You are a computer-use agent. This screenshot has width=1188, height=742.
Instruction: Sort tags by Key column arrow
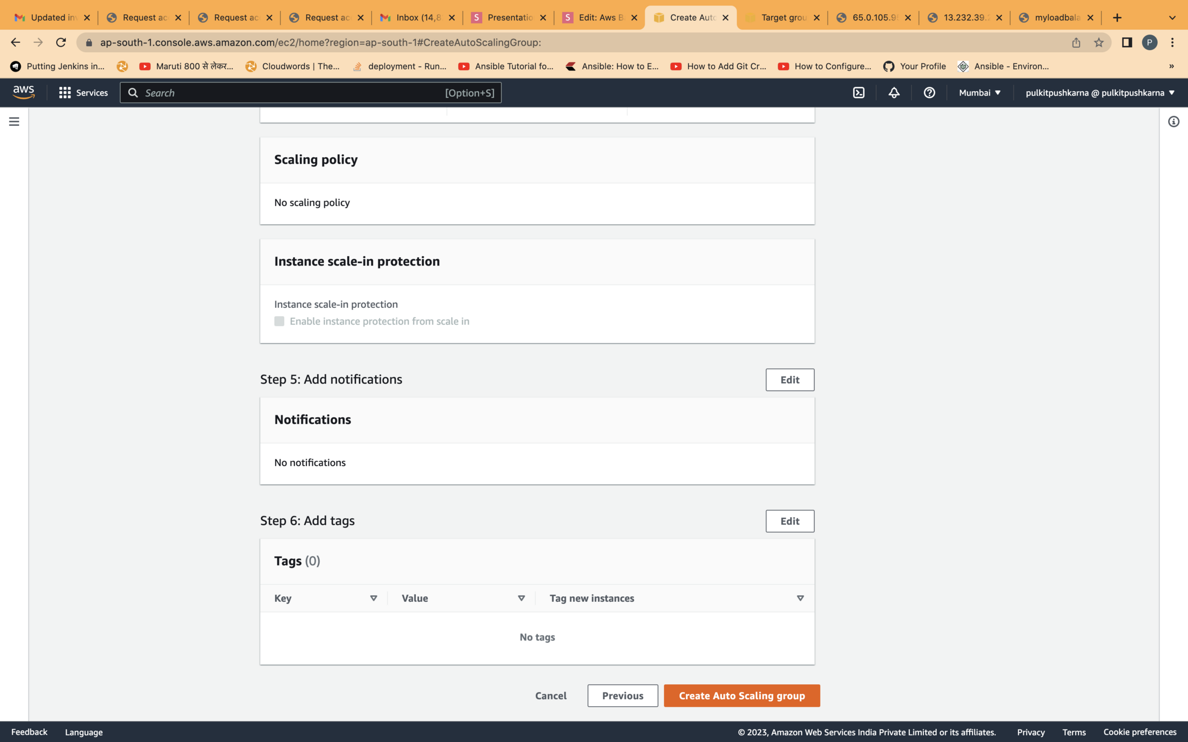(373, 598)
